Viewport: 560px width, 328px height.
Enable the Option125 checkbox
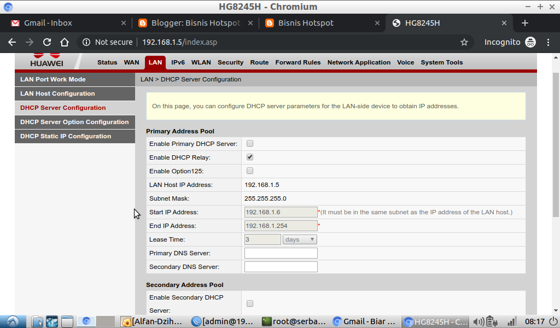(x=250, y=171)
